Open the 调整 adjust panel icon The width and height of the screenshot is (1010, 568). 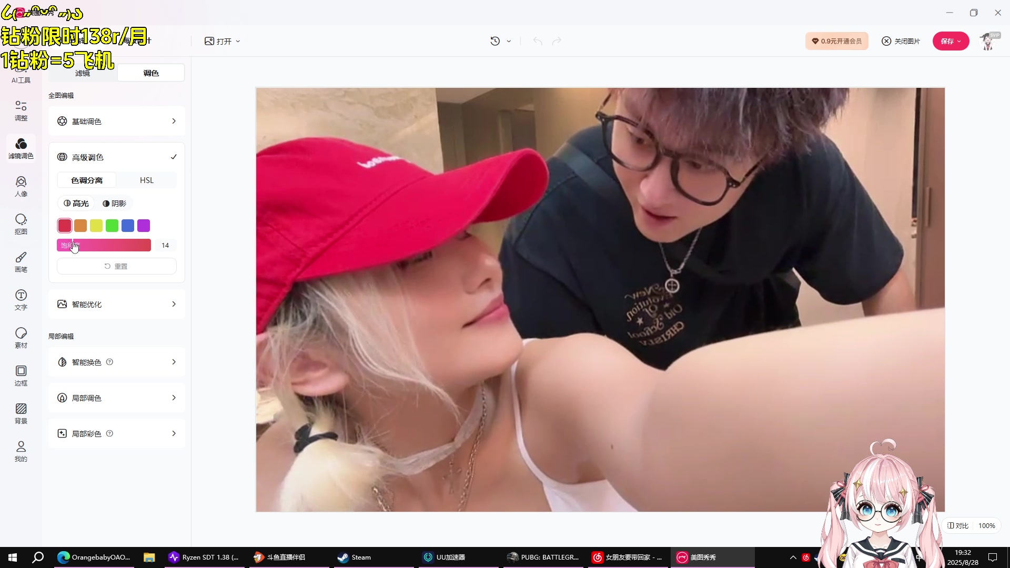[x=21, y=110]
